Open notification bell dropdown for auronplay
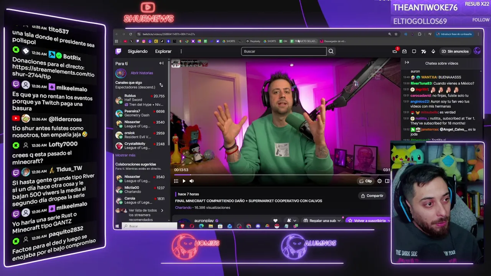The width and height of the screenshot is (491, 276). [291, 220]
